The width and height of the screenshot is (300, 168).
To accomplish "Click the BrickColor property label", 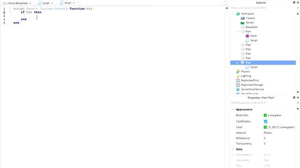I will (242, 115).
